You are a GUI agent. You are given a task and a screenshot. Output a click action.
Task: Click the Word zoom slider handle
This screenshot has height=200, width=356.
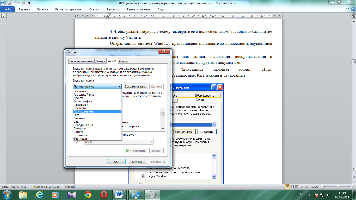pyautogui.click(x=338, y=187)
